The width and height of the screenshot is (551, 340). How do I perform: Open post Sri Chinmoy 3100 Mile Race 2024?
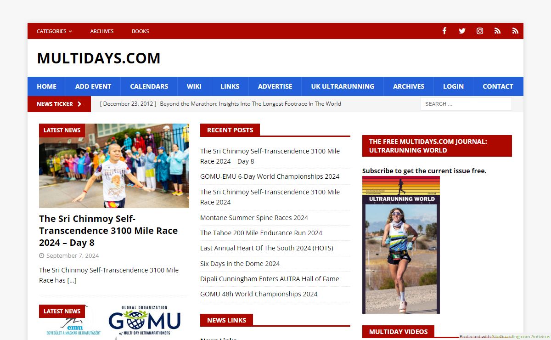tap(270, 197)
